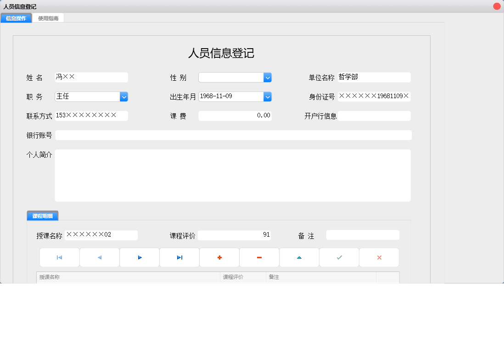
Task: Insert a new course record with plus icon
Action: pos(219,257)
